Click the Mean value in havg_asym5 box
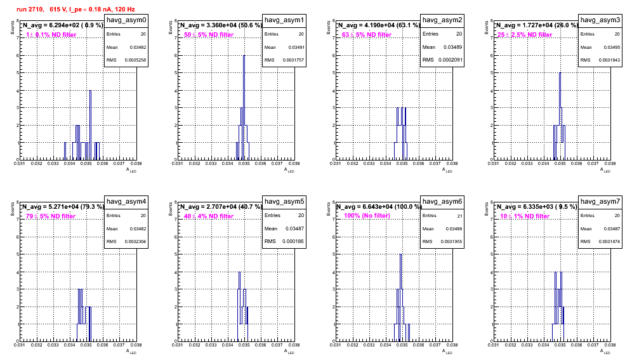The width and height of the screenshot is (632, 363). (x=294, y=228)
